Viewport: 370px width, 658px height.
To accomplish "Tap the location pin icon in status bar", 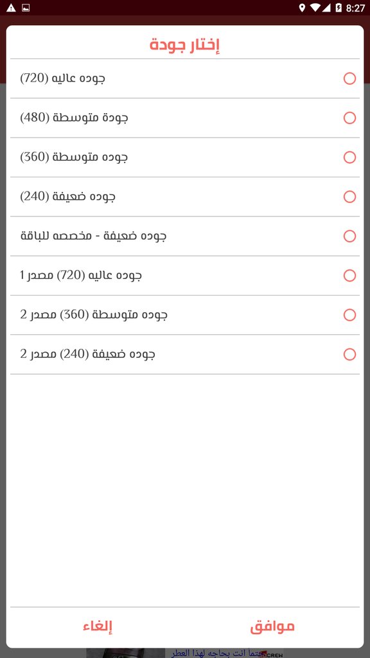I will tap(300, 7).
